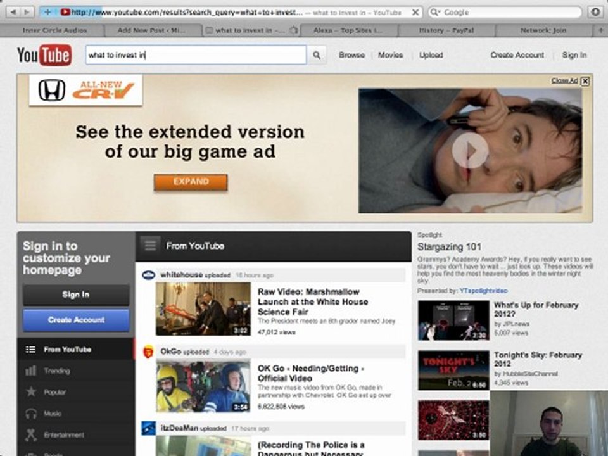Click the browser forward arrow button
Viewport: 608px width, 456px height.
(27, 12)
